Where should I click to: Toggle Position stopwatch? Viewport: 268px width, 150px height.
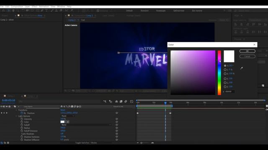pyautogui.click(x=22, y=113)
